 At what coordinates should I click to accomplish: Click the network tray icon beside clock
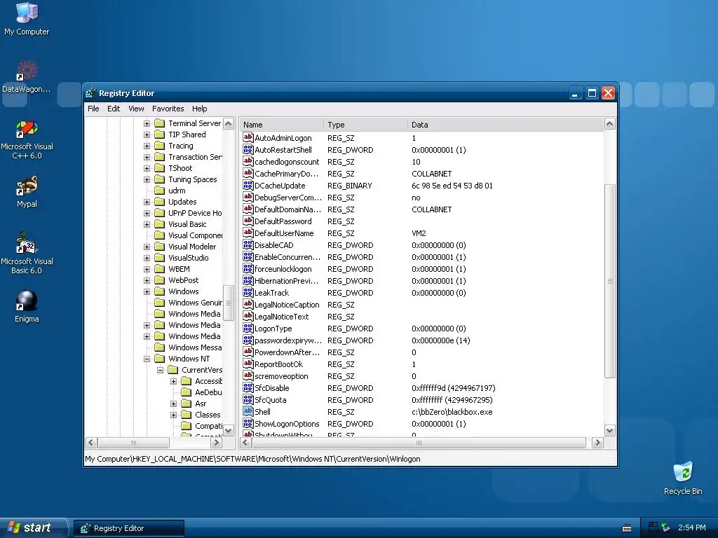pyautogui.click(x=665, y=527)
